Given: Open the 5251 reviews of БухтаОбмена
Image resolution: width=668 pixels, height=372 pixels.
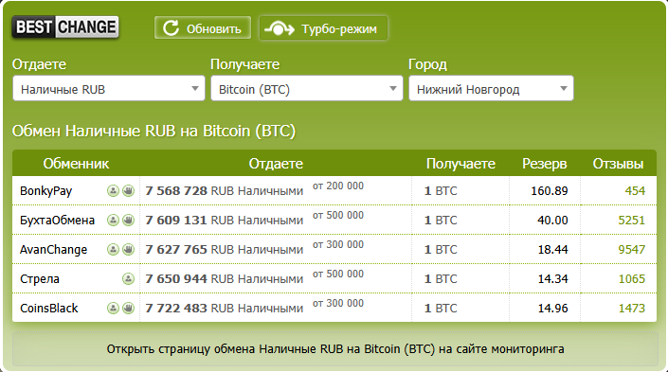Looking at the screenshot, I should [x=632, y=220].
